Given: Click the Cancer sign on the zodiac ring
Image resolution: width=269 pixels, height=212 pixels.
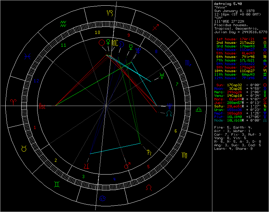Looking at the screenshot, I should (x=103, y=199).
